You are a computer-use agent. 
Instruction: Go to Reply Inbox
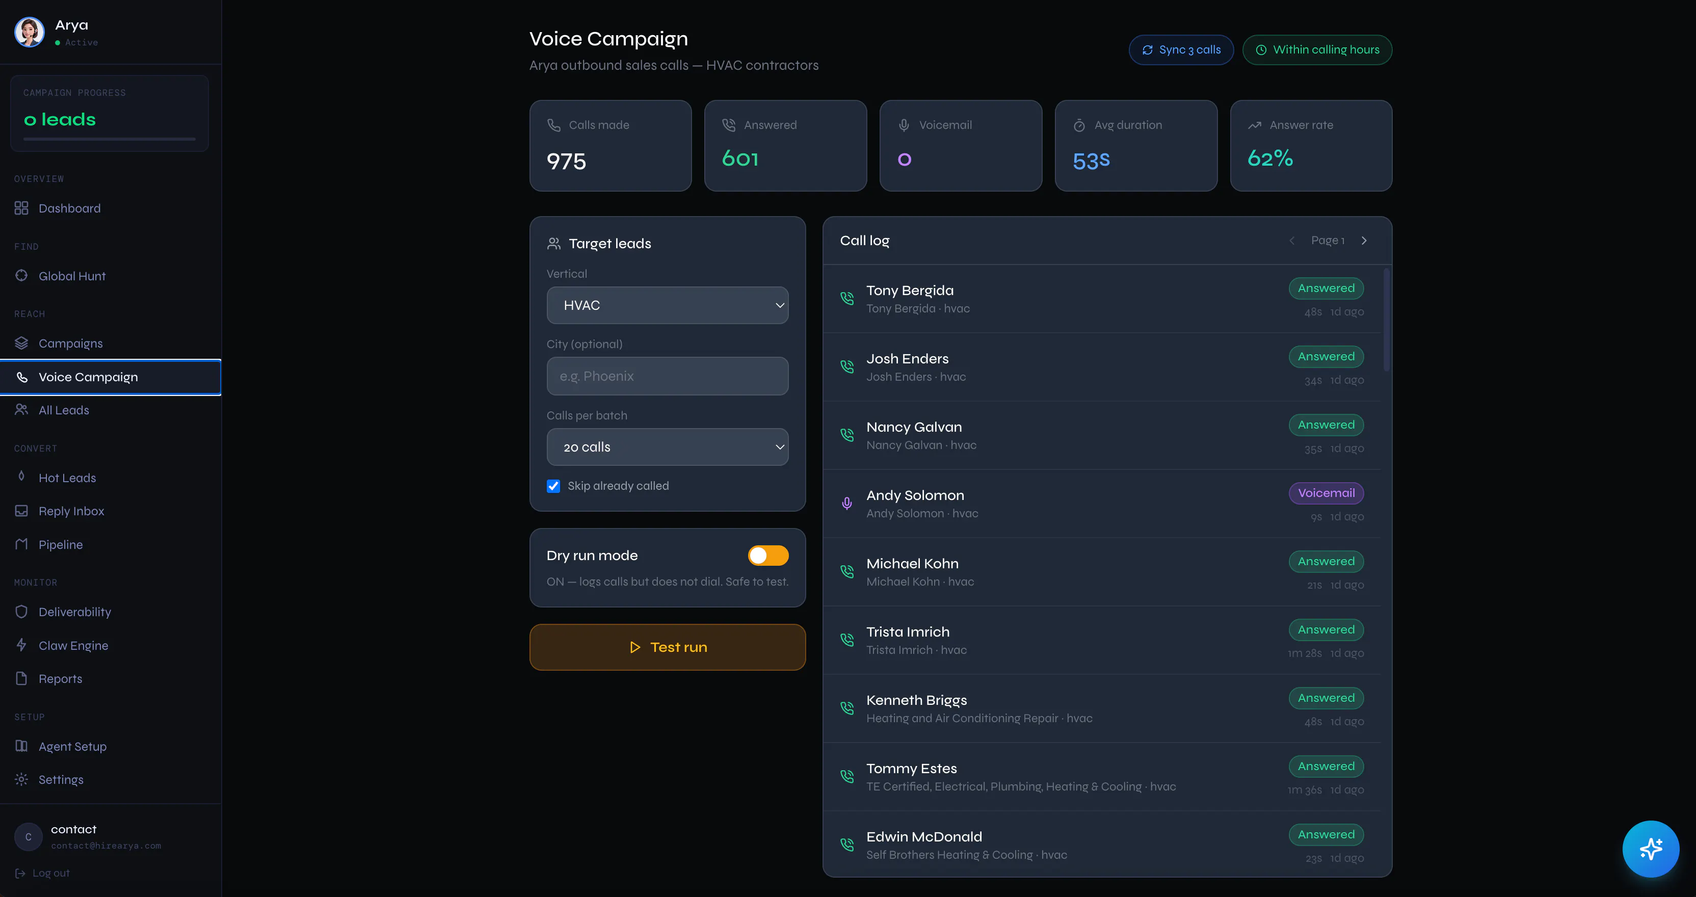(x=111, y=511)
